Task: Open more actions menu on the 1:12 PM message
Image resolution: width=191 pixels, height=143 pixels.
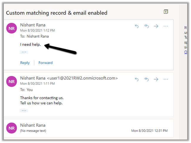Action: coord(166,26)
